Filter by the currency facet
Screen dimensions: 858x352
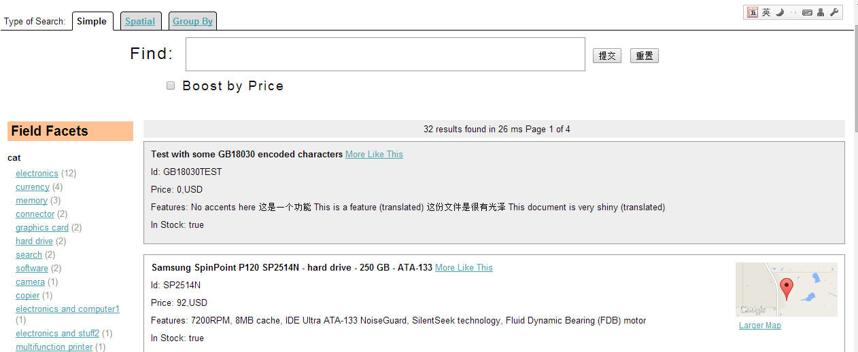point(33,187)
